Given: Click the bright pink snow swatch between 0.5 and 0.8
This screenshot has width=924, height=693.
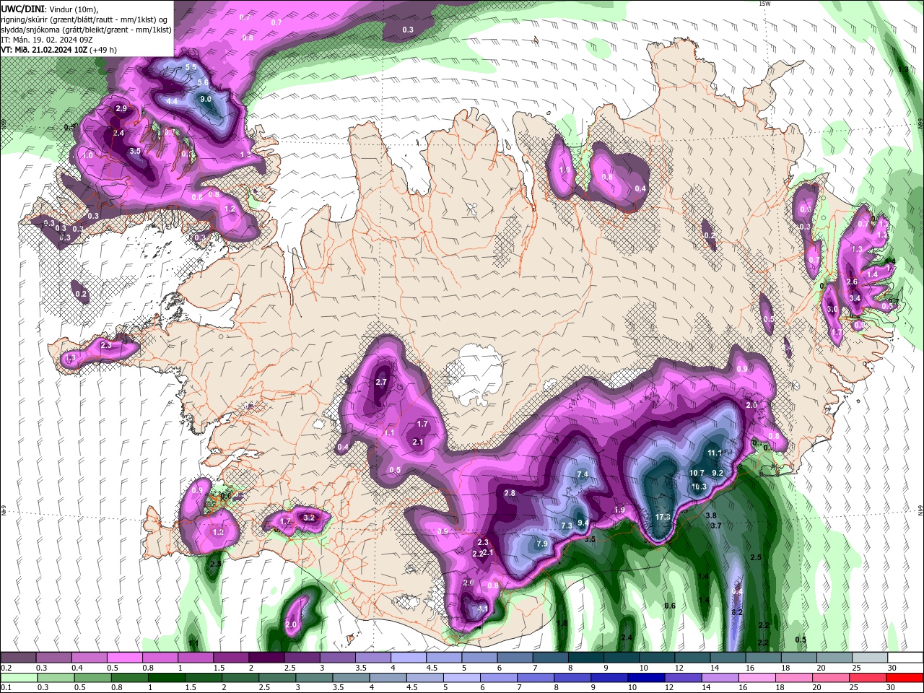Looking at the screenshot, I should [124, 658].
